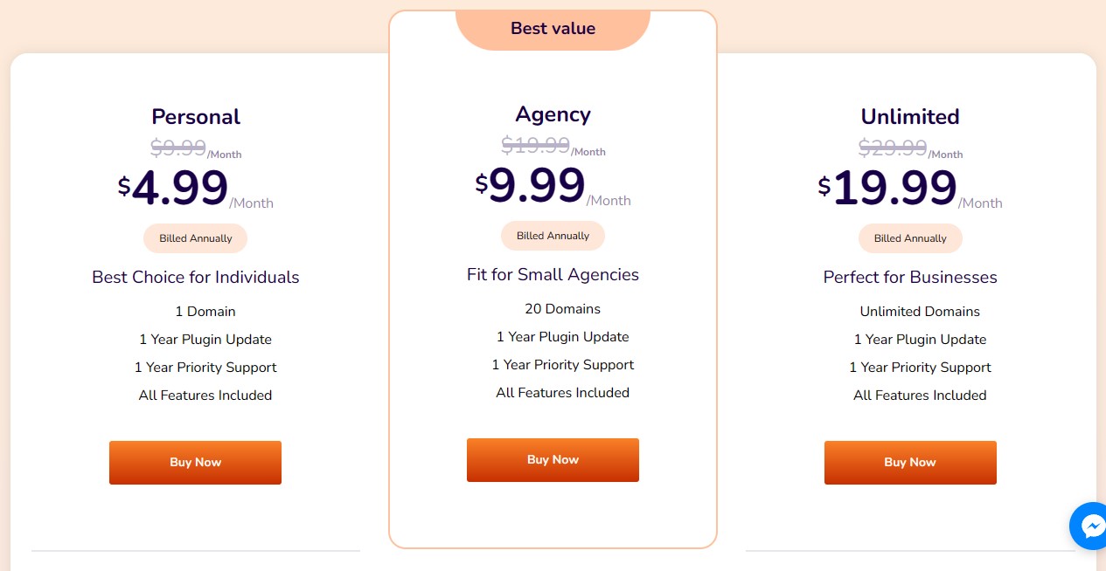Screen dimensions: 1106x571
Task: Click the Best value badge
Action: (553, 28)
